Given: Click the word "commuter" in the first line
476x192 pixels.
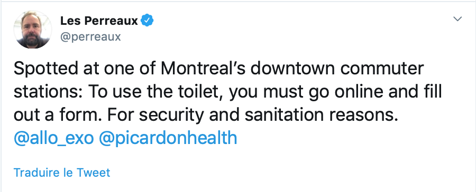Looking at the screenshot, I should coord(381,69).
